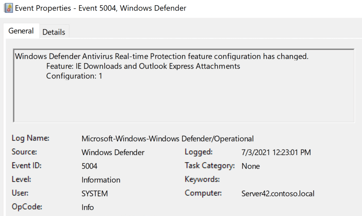Image resolution: width=362 pixels, height=216 pixels.
Task: Click the Event ID value 5004
Action: (89, 166)
